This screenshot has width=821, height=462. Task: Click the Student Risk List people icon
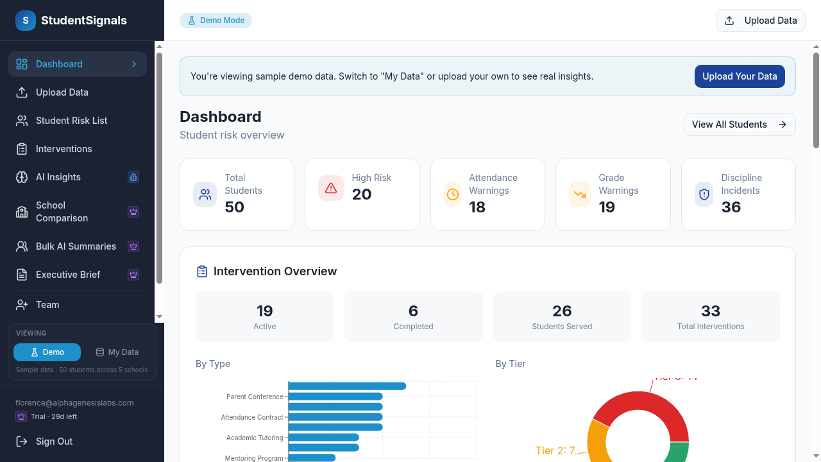pyautogui.click(x=22, y=121)
